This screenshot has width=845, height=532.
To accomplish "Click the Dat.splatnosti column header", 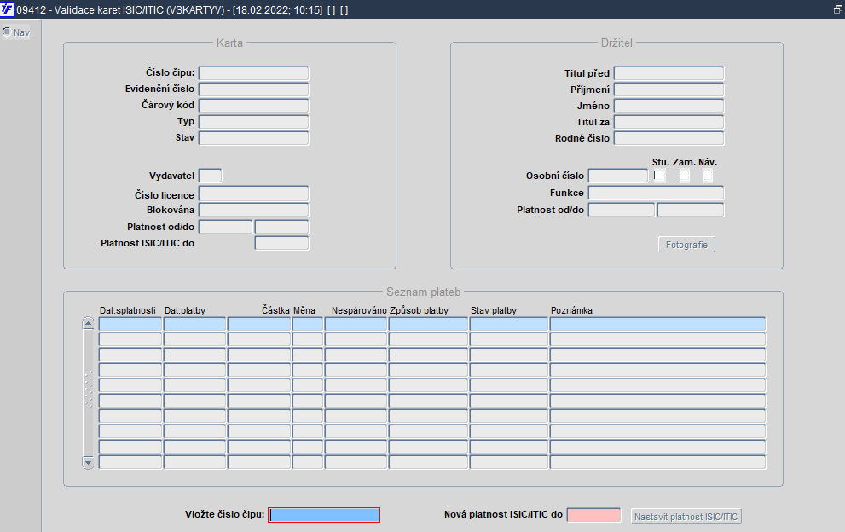I will coord(128,310).
